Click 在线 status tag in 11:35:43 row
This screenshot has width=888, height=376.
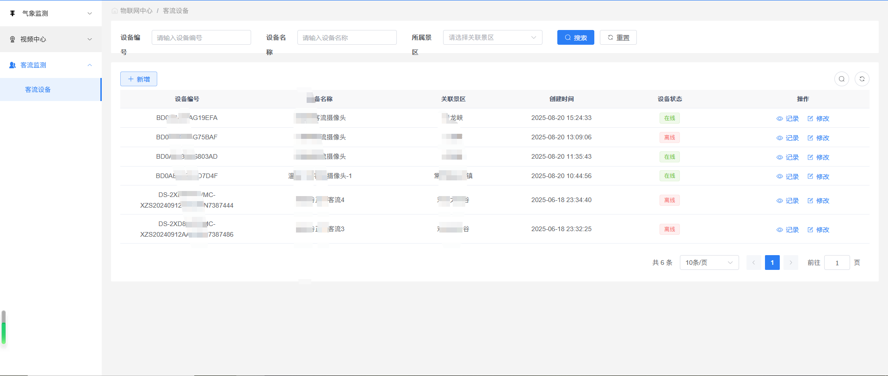(670, 157)
